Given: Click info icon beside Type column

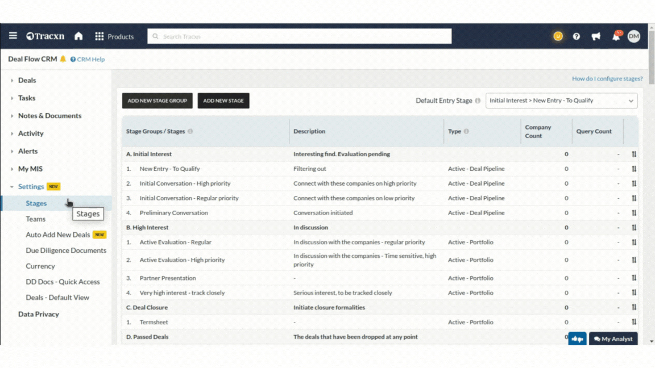Looking at the screenshot, I should tap(466, 131).
